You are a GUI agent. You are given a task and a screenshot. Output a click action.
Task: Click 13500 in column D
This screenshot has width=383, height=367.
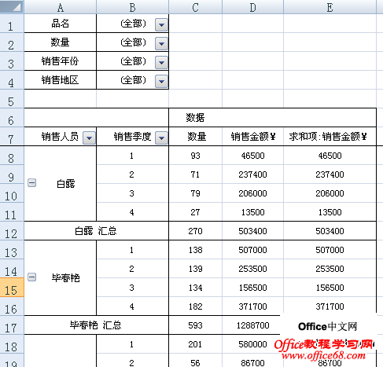pos(253,212)
